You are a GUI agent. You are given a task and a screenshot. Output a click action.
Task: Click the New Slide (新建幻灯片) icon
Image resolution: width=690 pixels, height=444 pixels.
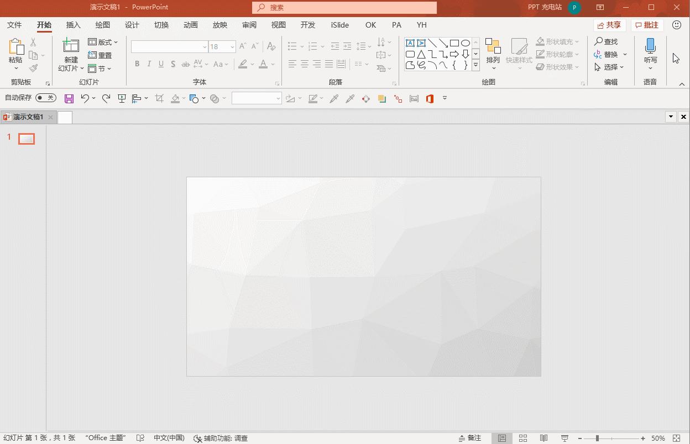tap(71, 46)
